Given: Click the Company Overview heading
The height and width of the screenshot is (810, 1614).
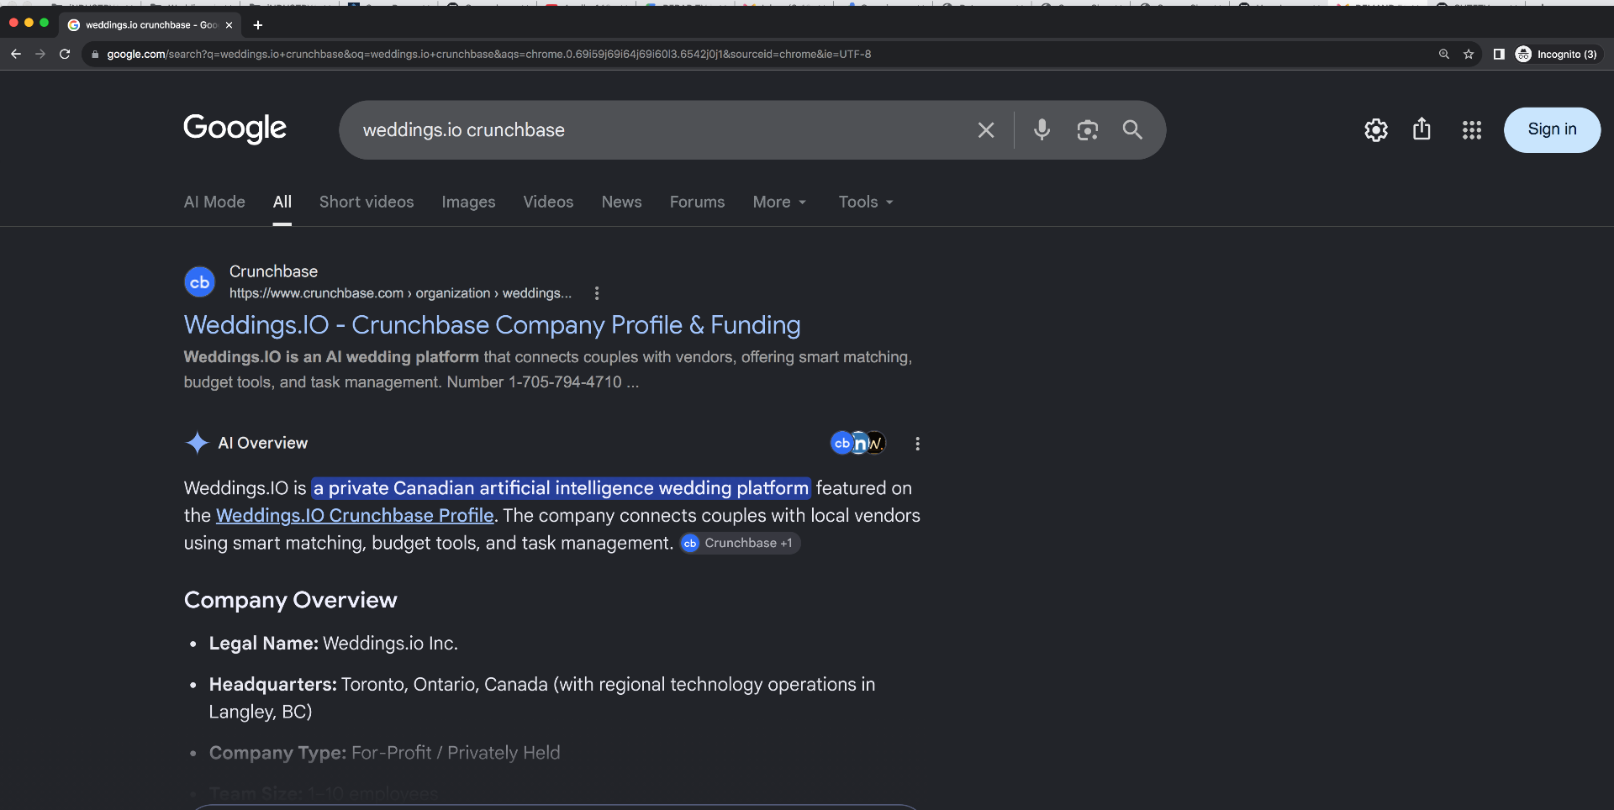Looking at the screenshot, I should [x=290, y=600].
